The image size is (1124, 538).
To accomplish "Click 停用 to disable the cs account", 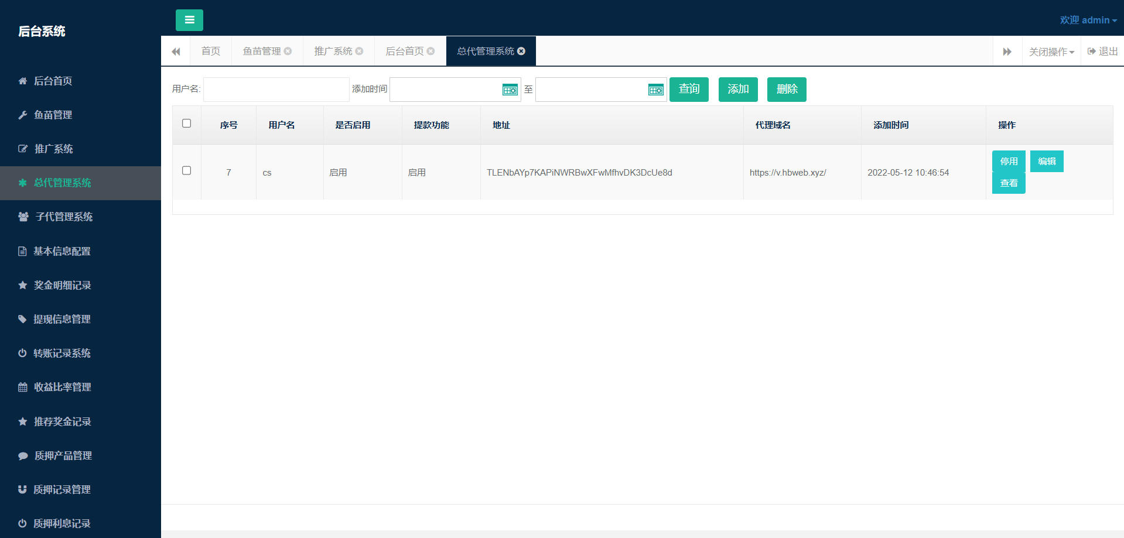I will coord(1008,161).
